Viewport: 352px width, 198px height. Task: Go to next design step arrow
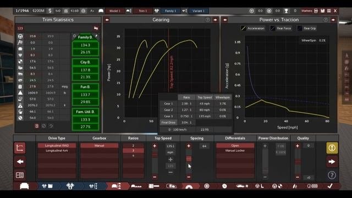[332, 162]
